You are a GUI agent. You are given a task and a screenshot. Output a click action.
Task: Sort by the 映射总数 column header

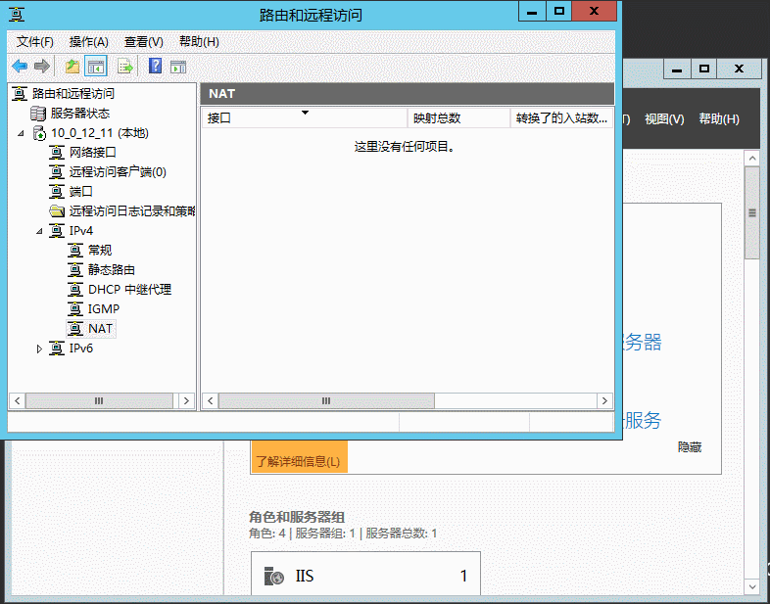(458, 118)
